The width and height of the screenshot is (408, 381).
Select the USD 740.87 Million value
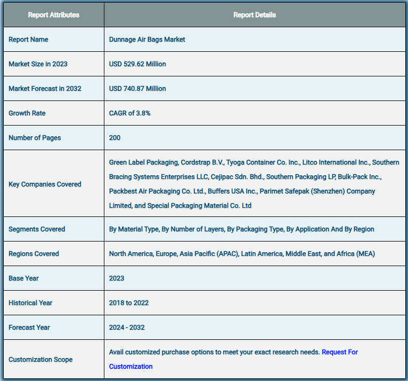click(138, 89)
